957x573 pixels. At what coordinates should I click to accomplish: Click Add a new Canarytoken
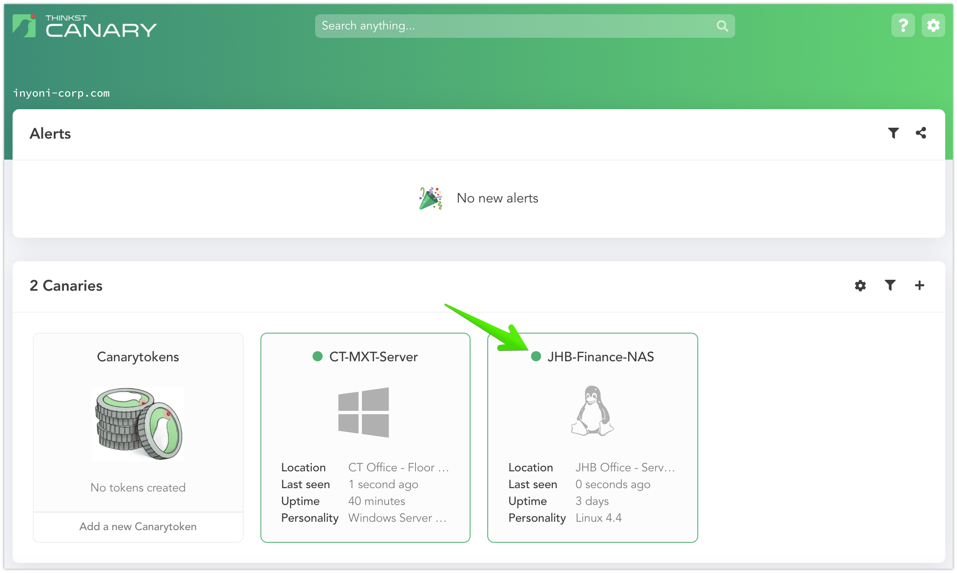coord(138,526)
